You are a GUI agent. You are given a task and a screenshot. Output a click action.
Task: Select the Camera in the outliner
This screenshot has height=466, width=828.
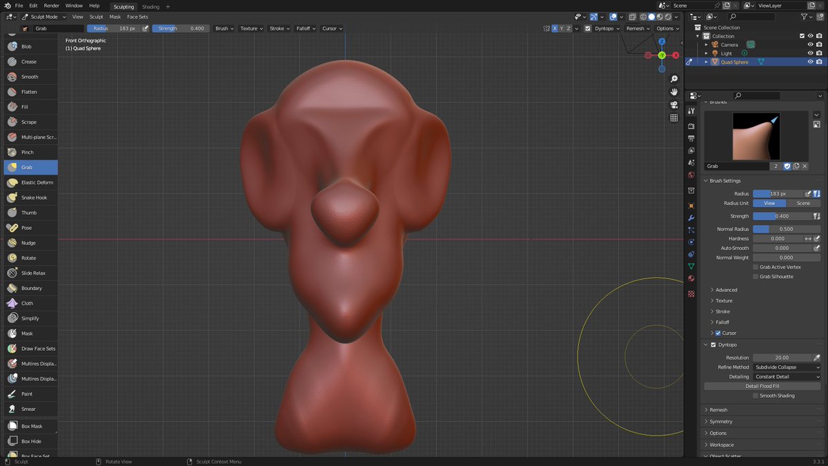728,44
